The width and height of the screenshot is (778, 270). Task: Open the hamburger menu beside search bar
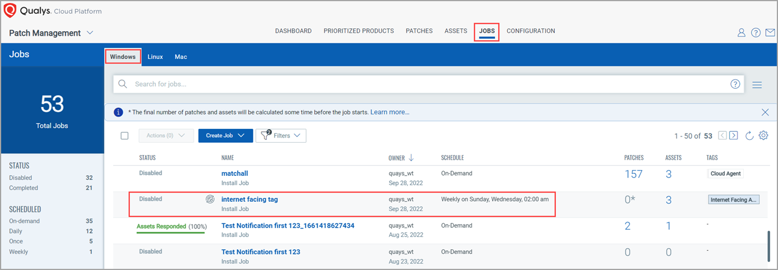[x=757, y=85]
